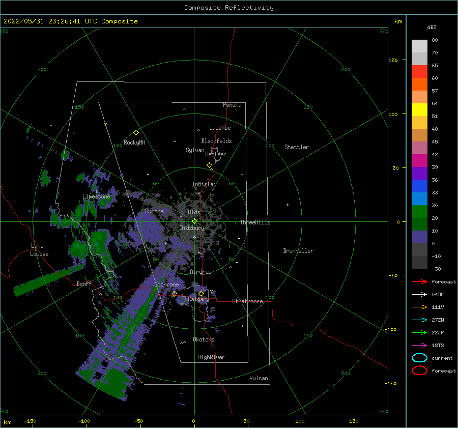
Task: Click the red forecast arrow in legend
Action: (x=419, y=281)
